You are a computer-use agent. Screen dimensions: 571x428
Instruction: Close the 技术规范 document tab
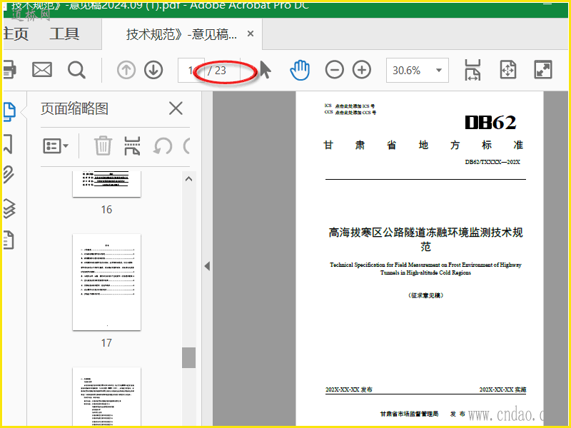pos(251,34)
